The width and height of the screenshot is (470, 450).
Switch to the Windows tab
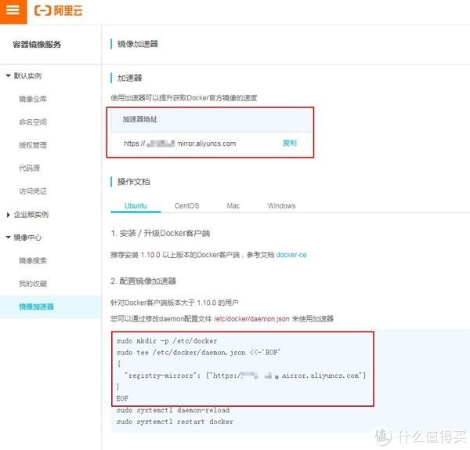[x=281, y=206]
